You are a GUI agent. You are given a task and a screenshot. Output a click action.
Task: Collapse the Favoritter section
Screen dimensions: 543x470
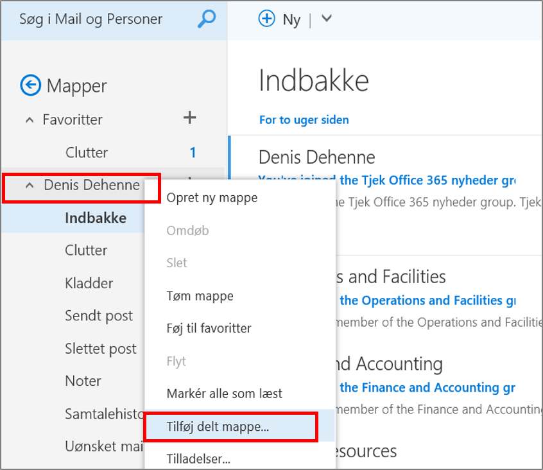(x=29, y=120)
